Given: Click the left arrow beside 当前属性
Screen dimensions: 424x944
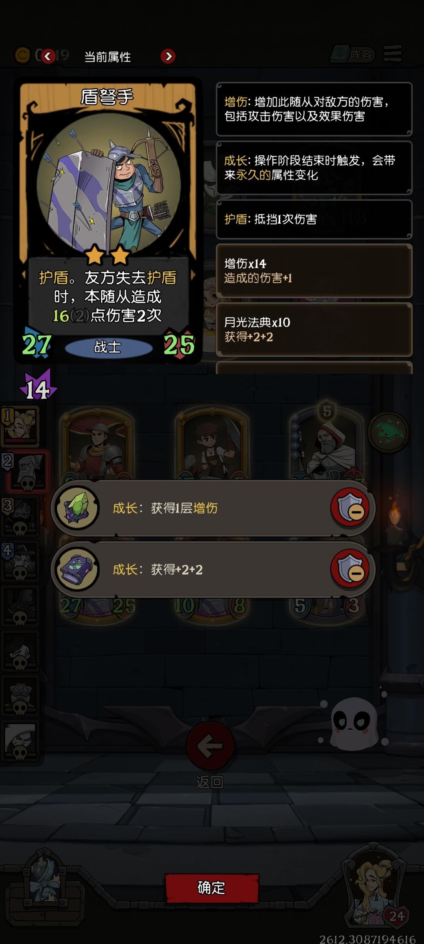Looking at the screenshot, I should (x=48, y=56).
